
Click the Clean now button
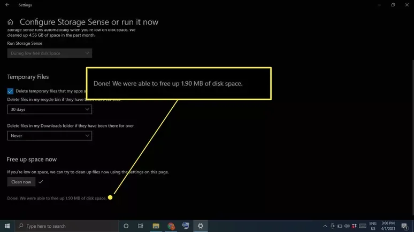point(21,182)
